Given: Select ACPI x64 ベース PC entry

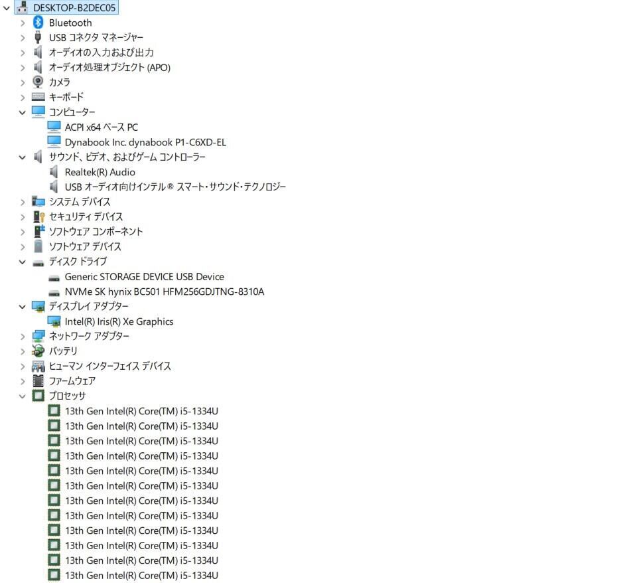Looking at the screenshot, I should [102, 127].
